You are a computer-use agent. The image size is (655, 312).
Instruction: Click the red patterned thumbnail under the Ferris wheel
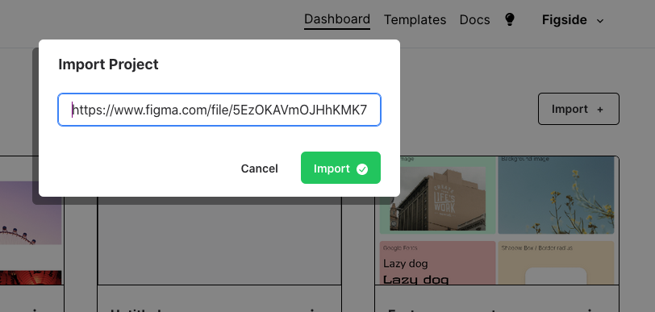(x=31, y=277)
